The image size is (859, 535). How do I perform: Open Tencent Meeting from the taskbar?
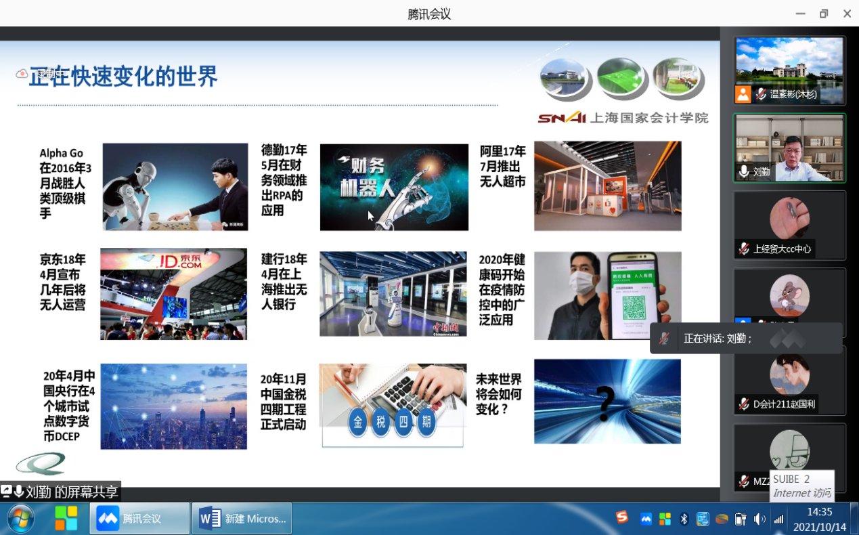pos(139,519)
